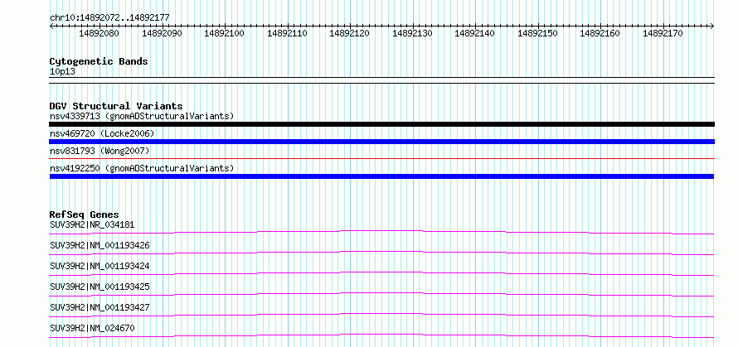Click the magenta NR_034181 intron line
The image size is (738, 347).
[x=381, y=230]
